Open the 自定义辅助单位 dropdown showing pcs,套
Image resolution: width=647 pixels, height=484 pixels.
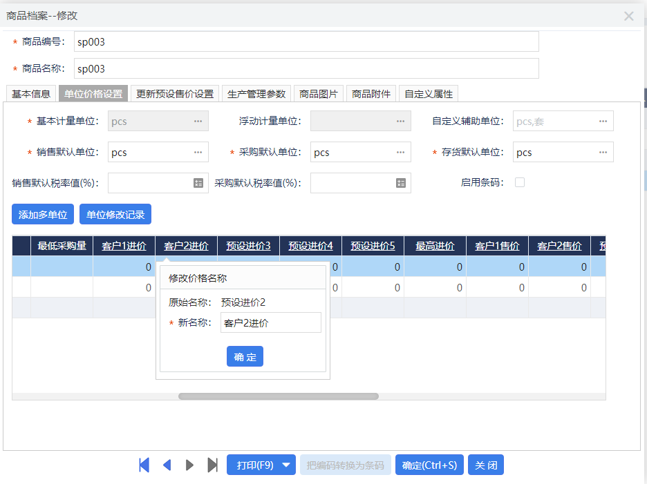point(603,120)
